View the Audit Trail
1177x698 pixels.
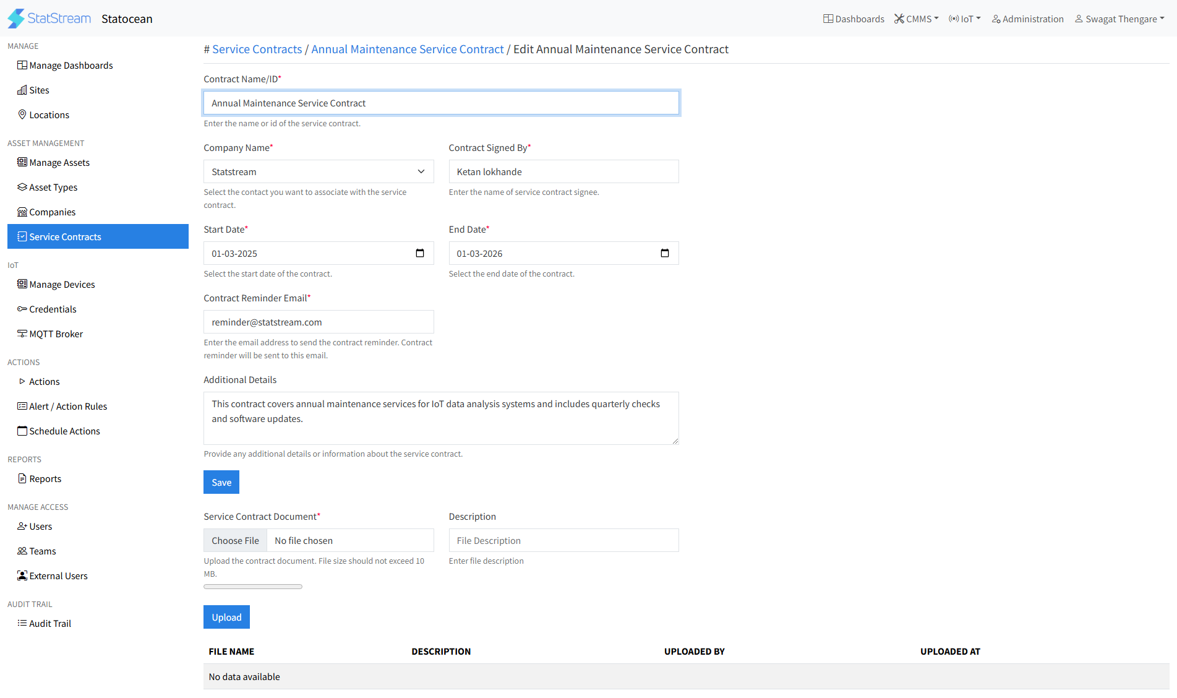(x=50, y=623)
